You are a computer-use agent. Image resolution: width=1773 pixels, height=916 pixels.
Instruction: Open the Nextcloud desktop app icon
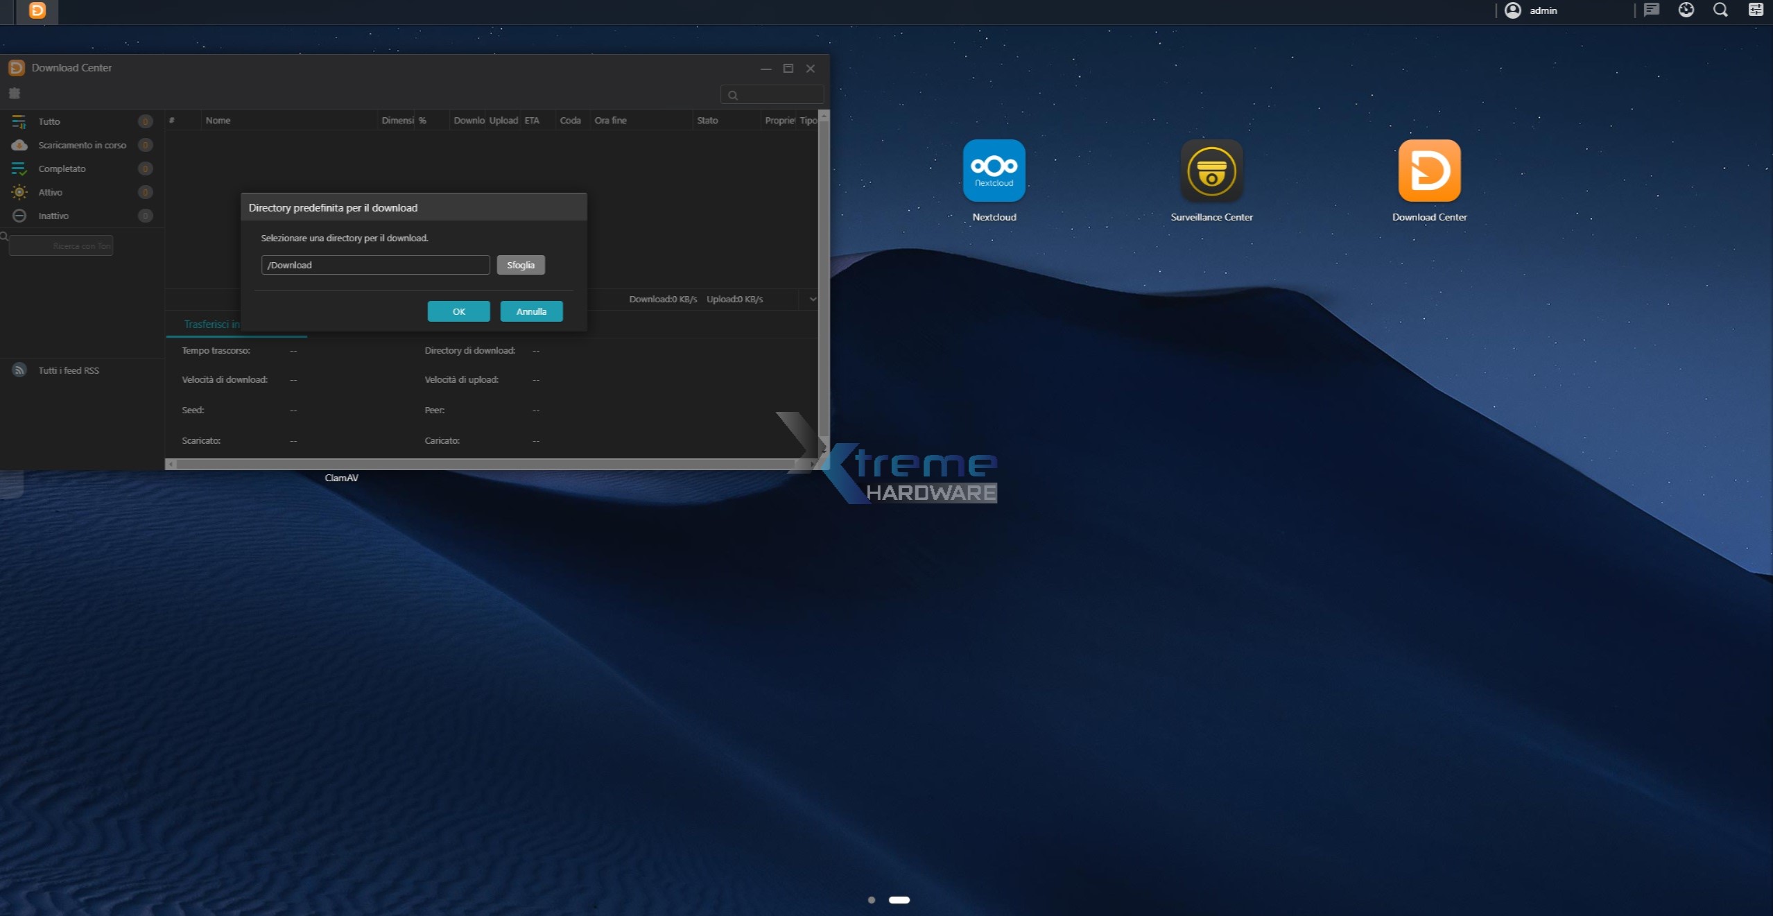tap(994, 171)
